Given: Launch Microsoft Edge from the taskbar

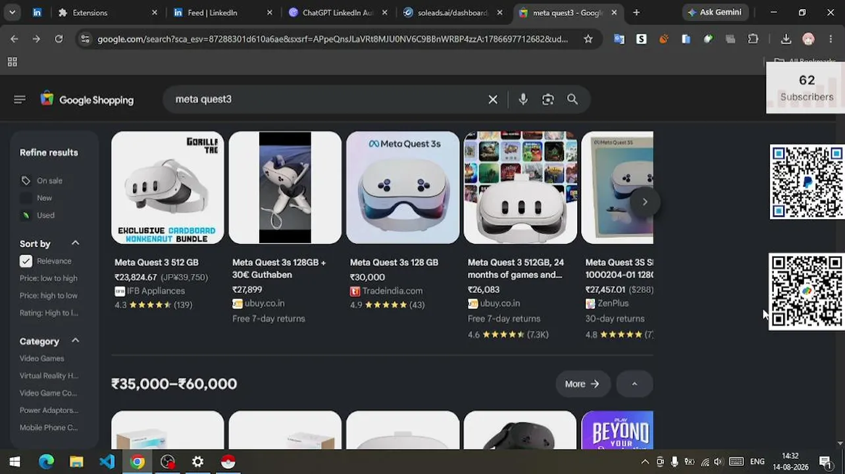Looking at the screenshot, I should (46, 461).
